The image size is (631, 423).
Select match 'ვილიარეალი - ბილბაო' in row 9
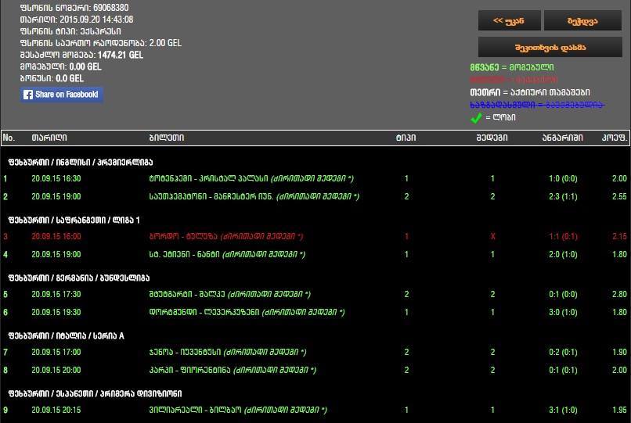coord(195,410)
